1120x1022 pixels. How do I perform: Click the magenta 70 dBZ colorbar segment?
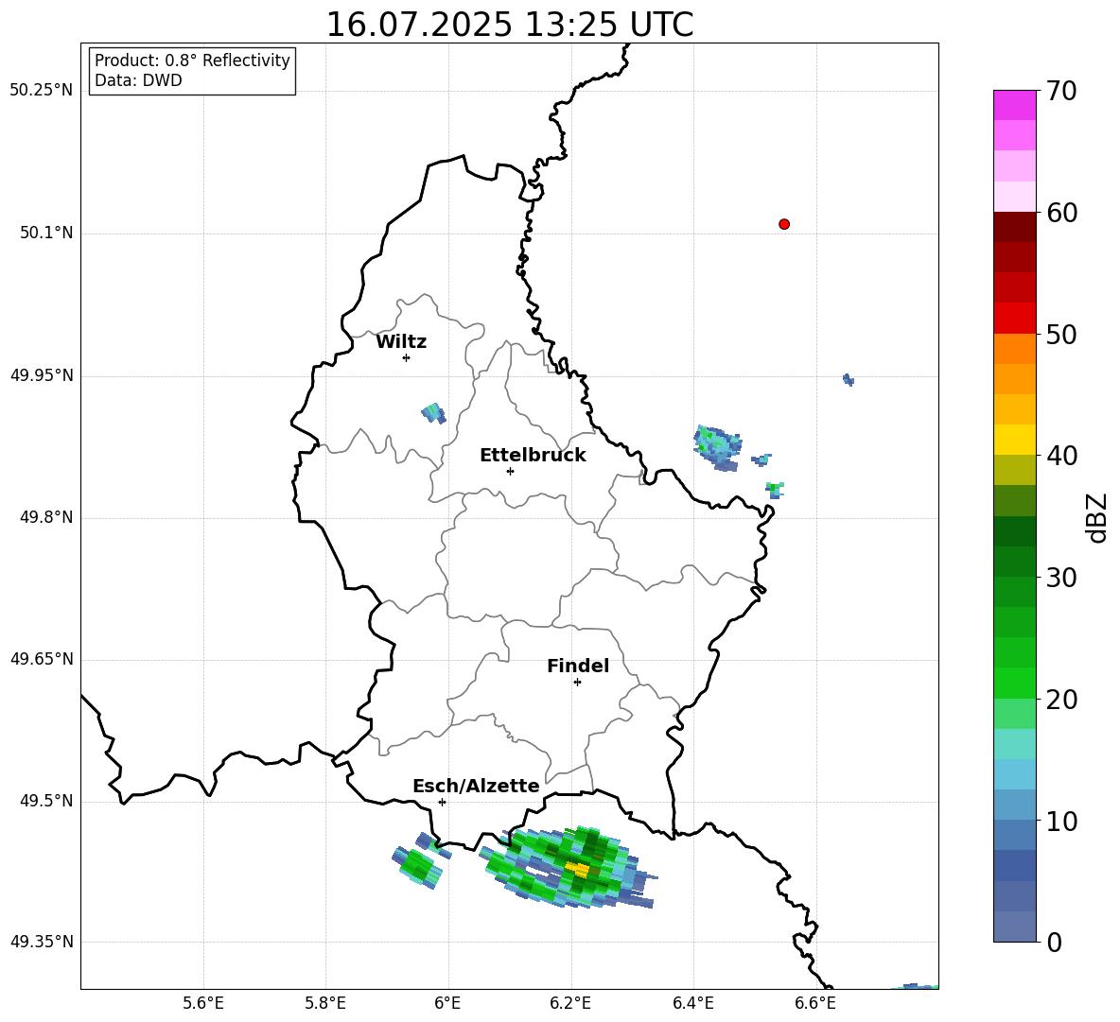[x=1014, y=105]
